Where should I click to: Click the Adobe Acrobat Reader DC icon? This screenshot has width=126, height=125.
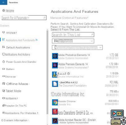[x=55, y=121]
